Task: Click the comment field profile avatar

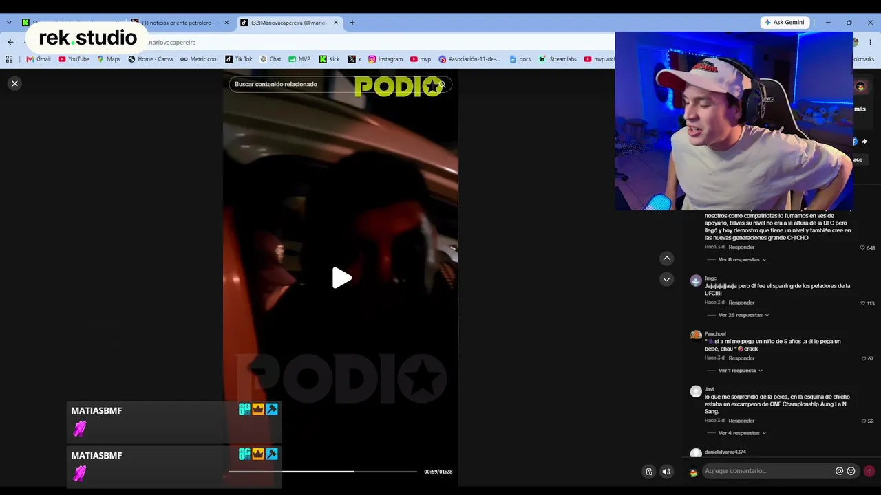Action: pyautogui.click(x=693, y=472)
